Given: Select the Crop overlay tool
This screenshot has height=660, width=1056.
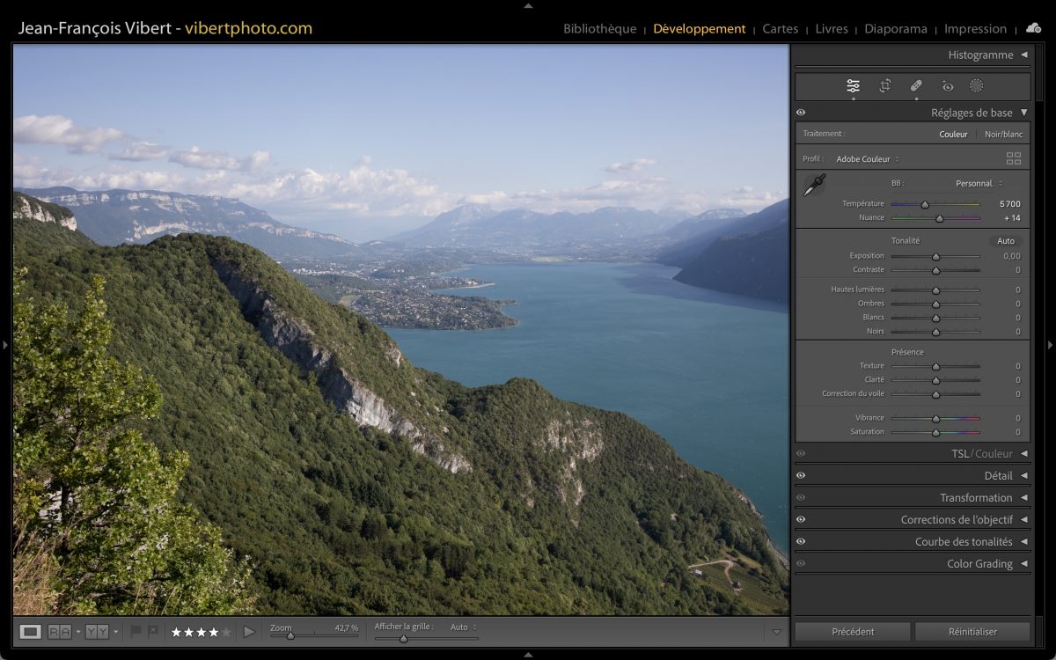Looking at the screenshot, I should pyautogui.click(x=884, y=86).
